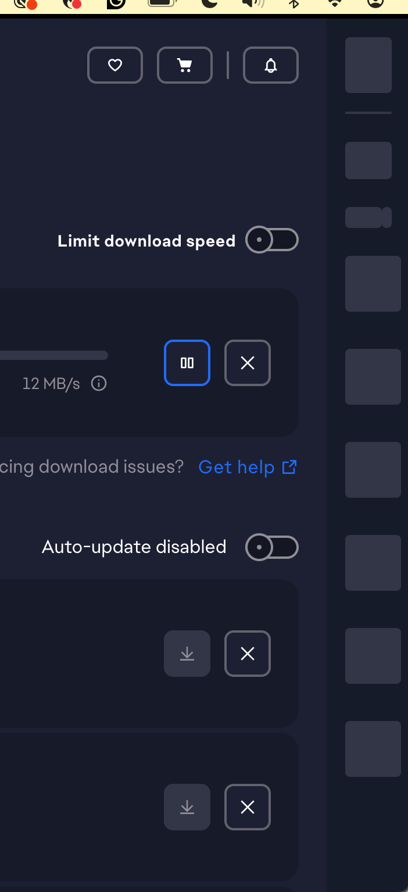Start the first queued item's download arrow

coord(187,654)
